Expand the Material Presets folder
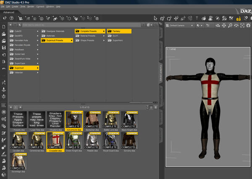 click(x=89, y=36)
